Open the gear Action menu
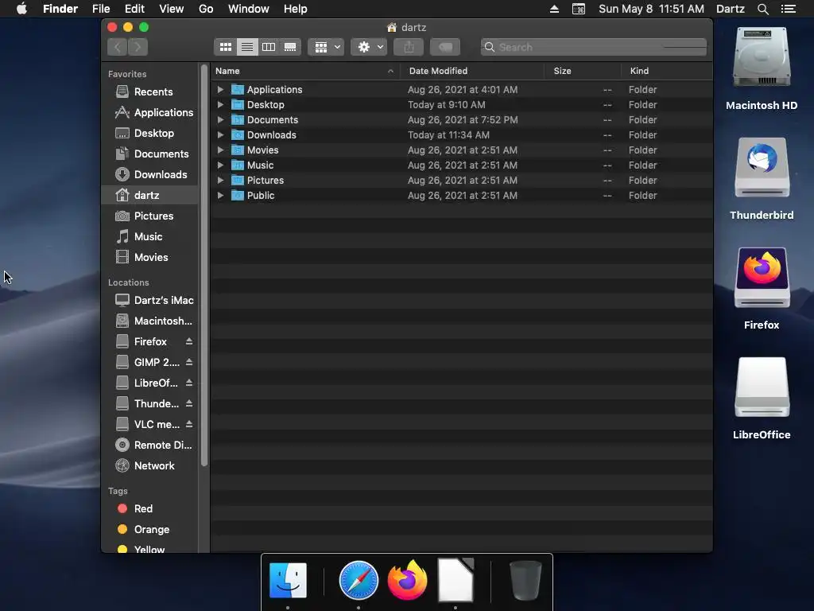Image resolution: width=814 pixels, height=611 pixels. pos(369,47)
